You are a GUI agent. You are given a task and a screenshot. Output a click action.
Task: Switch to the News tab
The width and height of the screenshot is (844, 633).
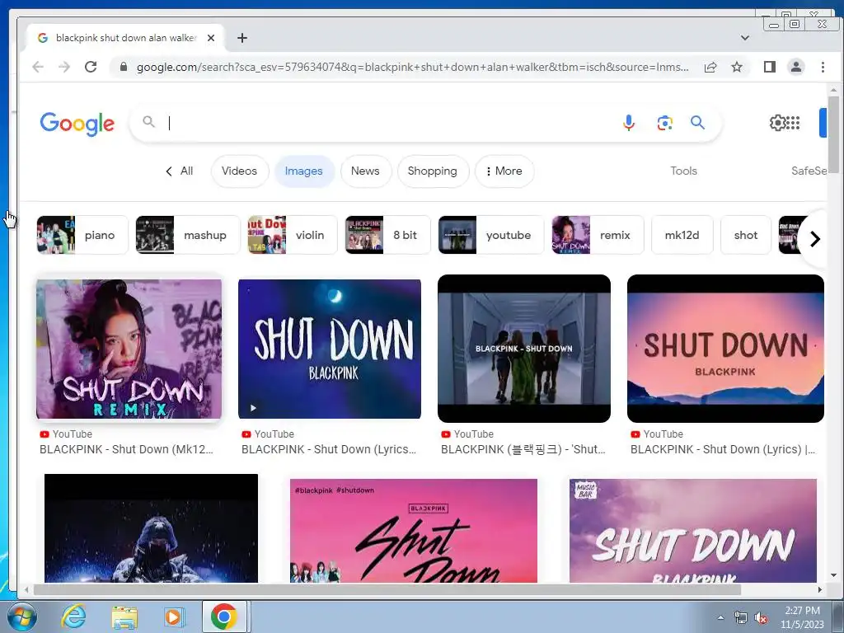coord(365,171)
